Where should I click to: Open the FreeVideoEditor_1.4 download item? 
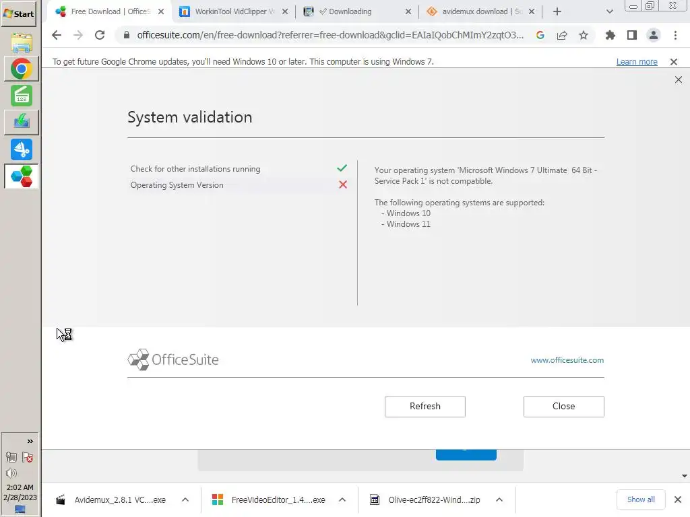tap(270, 500)
